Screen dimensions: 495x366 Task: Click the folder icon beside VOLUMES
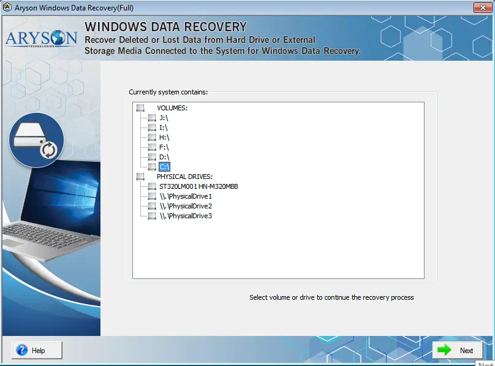[140, 107]
